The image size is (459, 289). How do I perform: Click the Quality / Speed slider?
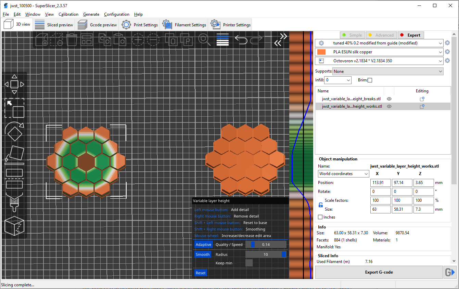tap(266, 245)
